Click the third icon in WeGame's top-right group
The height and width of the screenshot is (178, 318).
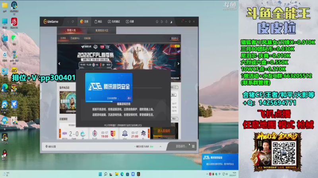(166, 22)
